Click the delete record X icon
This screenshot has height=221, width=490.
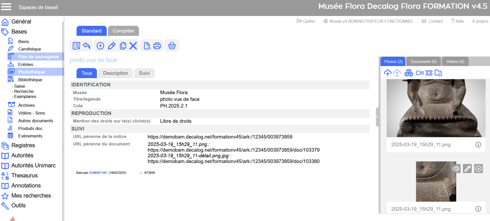pos(133,46)
